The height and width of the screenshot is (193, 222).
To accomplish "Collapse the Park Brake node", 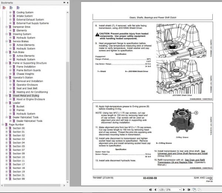I will click(x=7, y=52).
